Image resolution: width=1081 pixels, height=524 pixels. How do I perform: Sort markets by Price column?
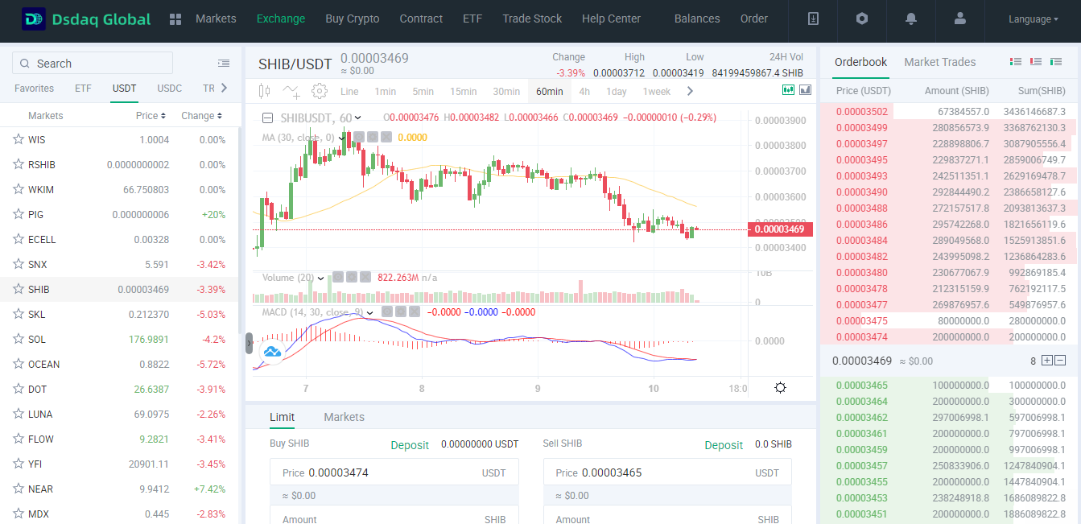click(x=151, y=116)
